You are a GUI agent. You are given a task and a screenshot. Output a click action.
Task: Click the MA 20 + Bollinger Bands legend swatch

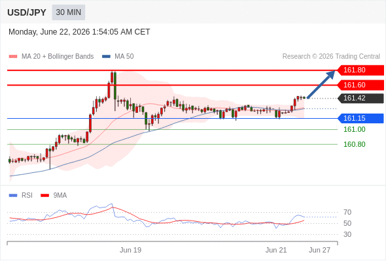coord(13,57)
